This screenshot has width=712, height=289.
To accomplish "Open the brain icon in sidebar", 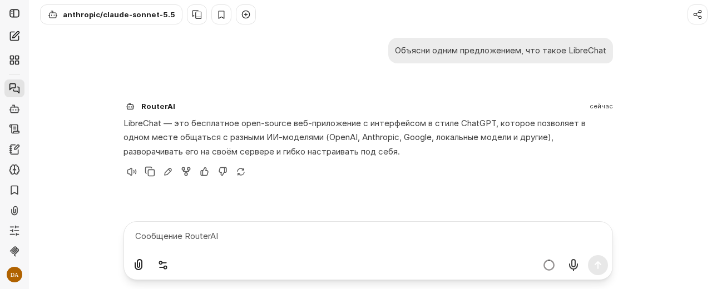I will pyautogui.click(x=14, y=170).
